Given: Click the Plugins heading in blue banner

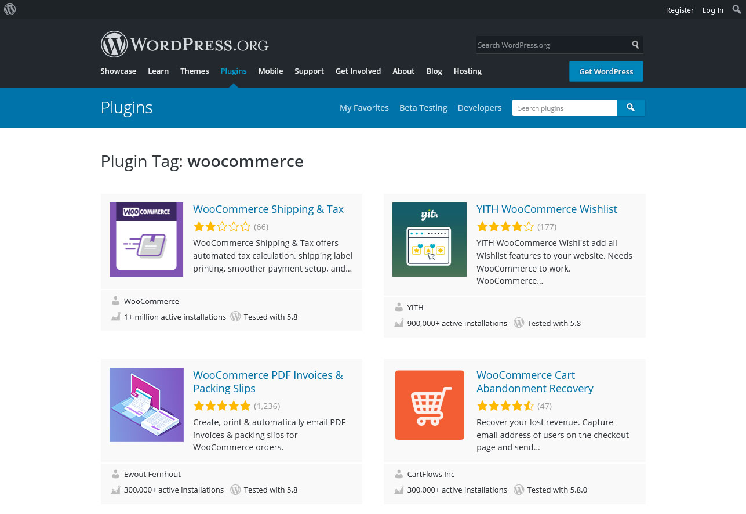Looking at the screenshot, I should point(126,107).
